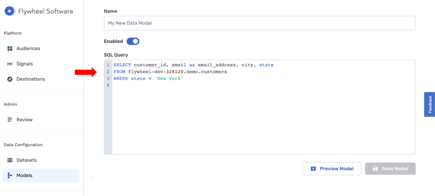This screenshot has width=435, height=196.
Task: Click the 'New York' string literal
Action: pyautogui.click(x=169, y=79)
